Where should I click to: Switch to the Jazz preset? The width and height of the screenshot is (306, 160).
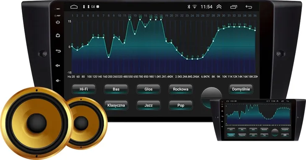pos(148,105)
